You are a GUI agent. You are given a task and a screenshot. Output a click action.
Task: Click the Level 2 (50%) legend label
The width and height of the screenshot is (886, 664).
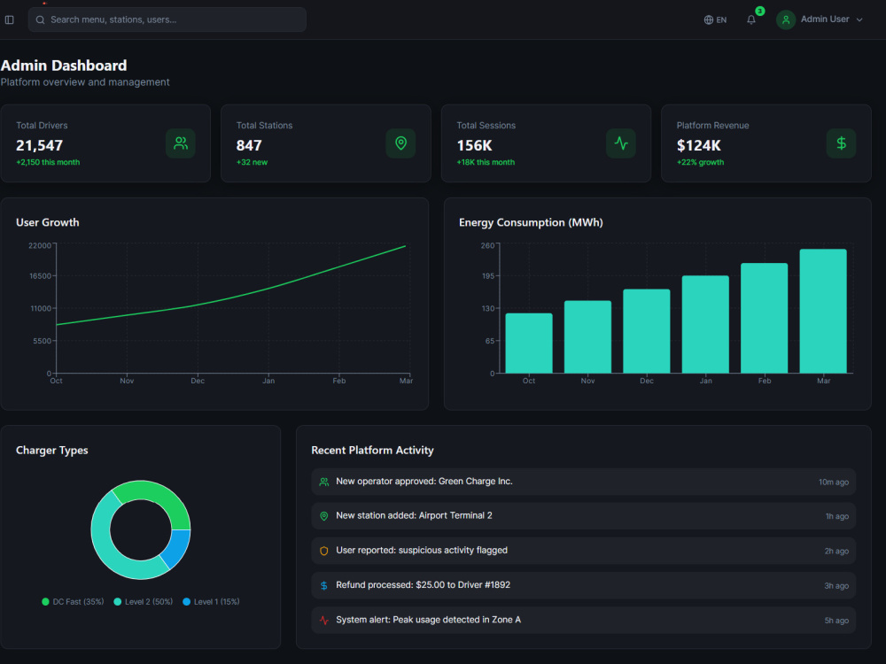click(149, 602)
